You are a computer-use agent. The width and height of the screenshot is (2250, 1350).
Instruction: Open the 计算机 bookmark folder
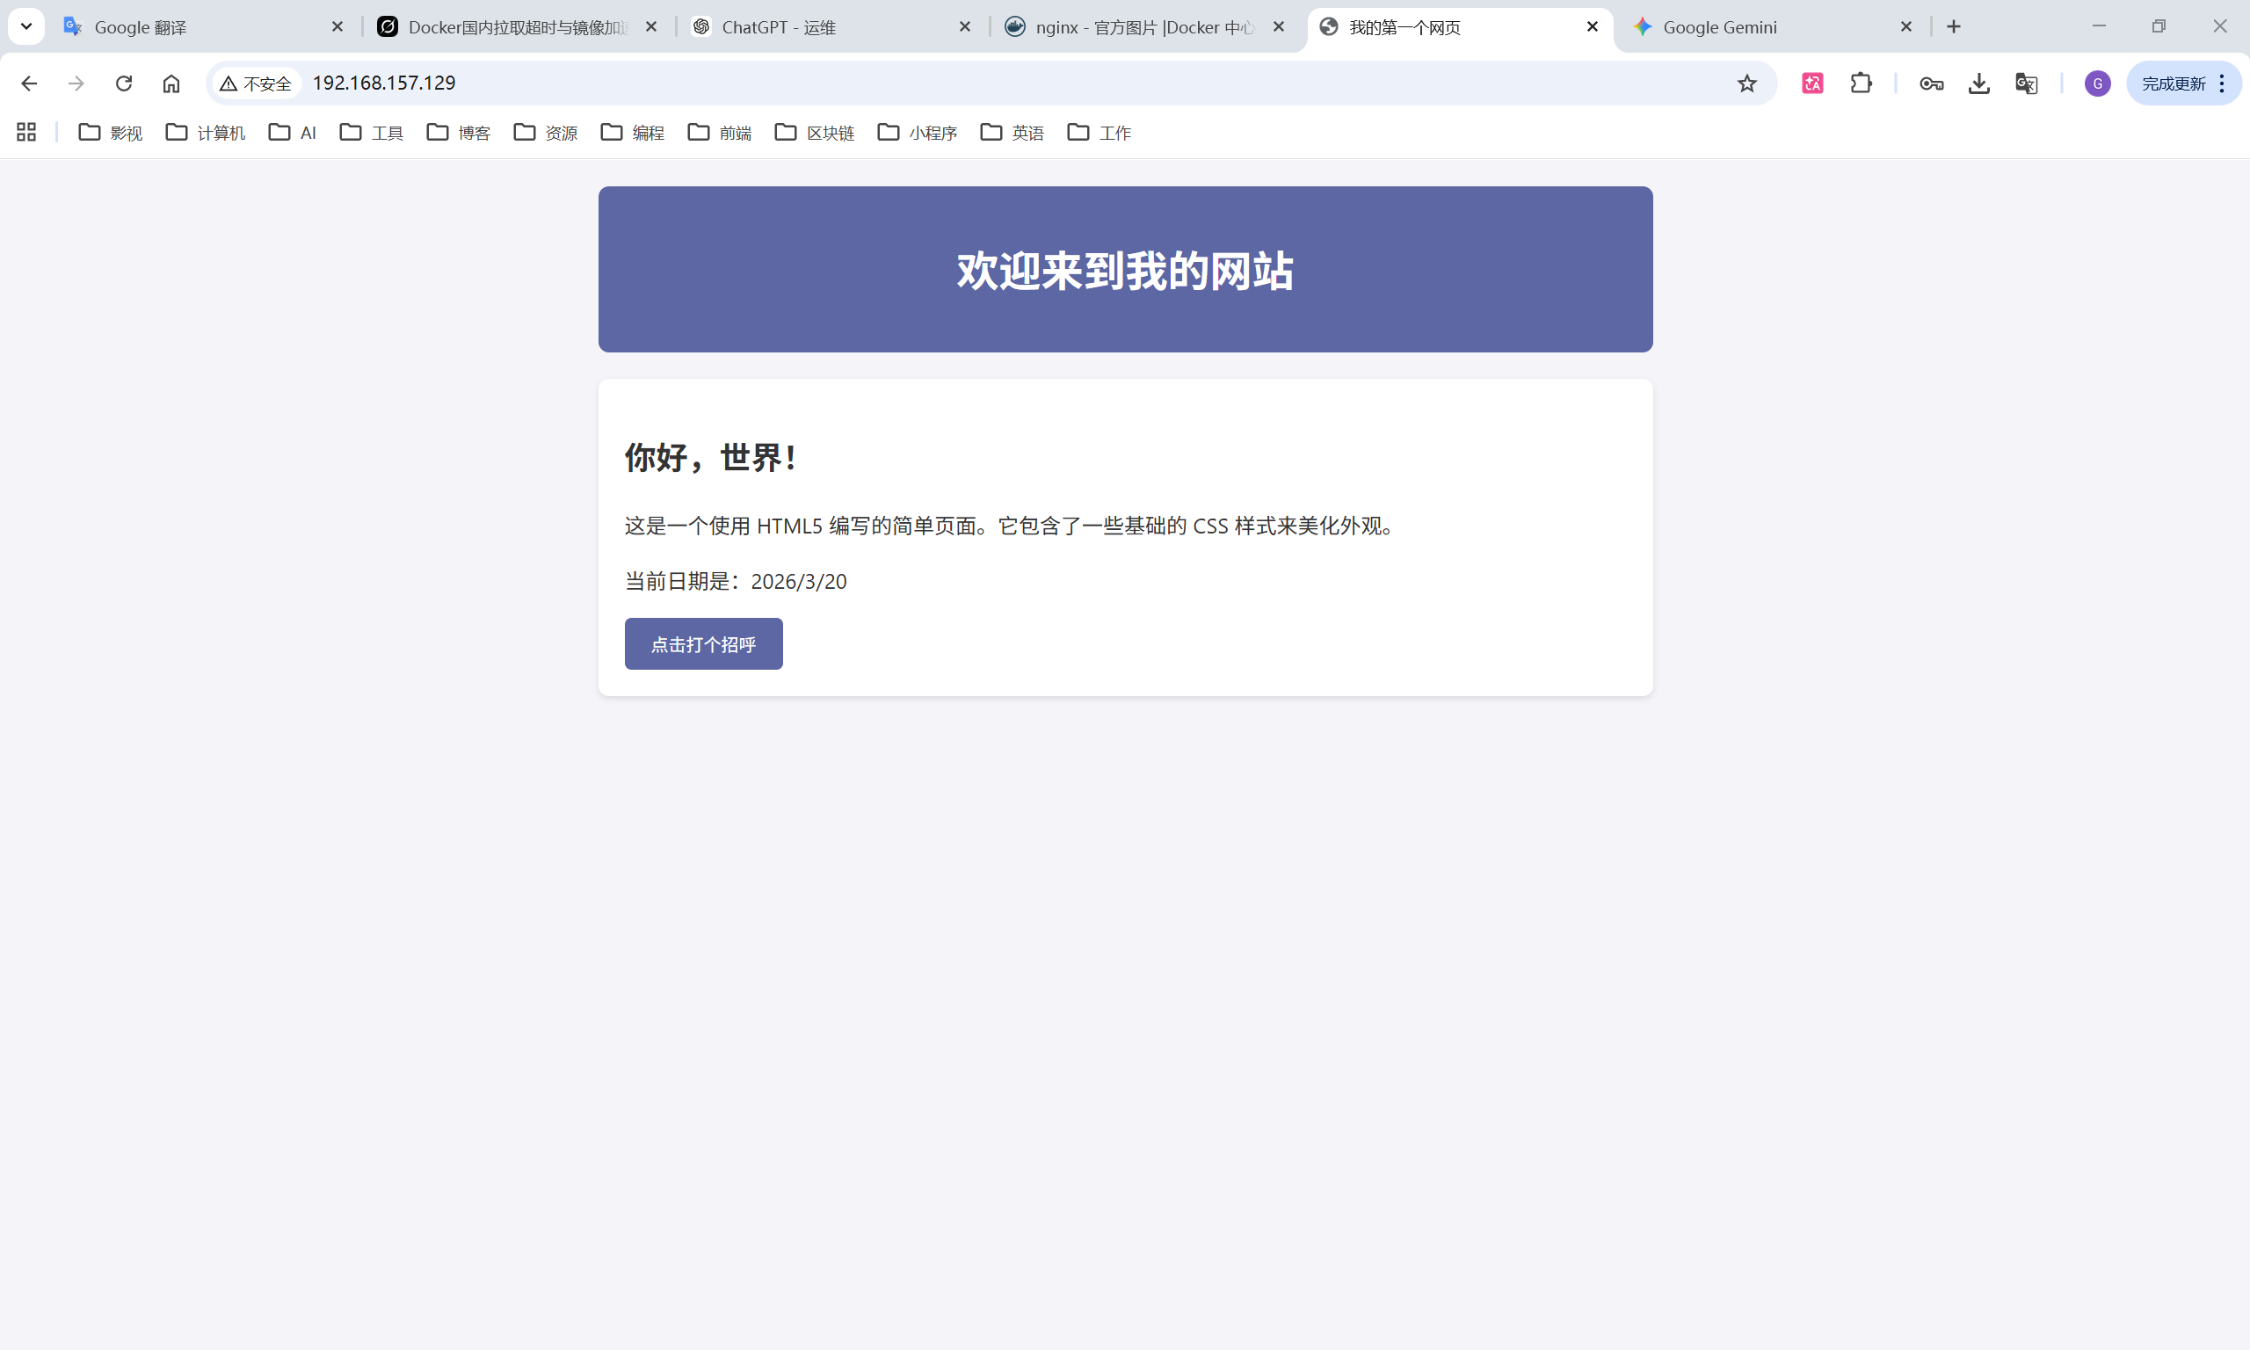coord(206,133)
